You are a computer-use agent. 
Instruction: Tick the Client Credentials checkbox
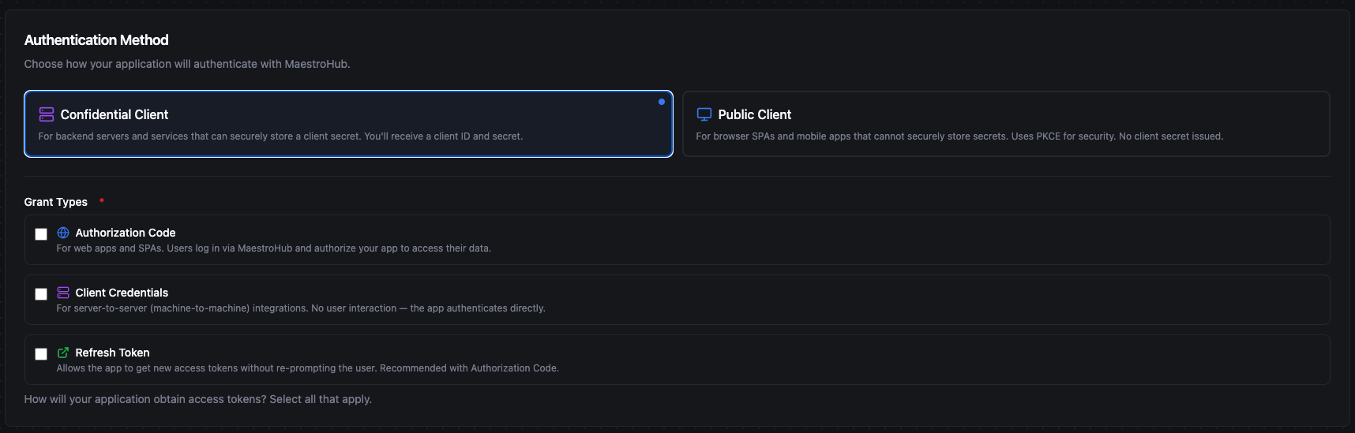41,294
